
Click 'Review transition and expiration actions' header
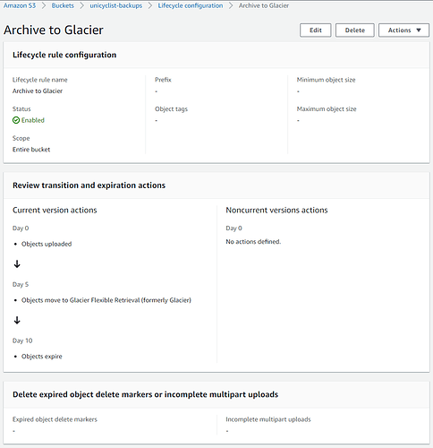click(89, 185)
